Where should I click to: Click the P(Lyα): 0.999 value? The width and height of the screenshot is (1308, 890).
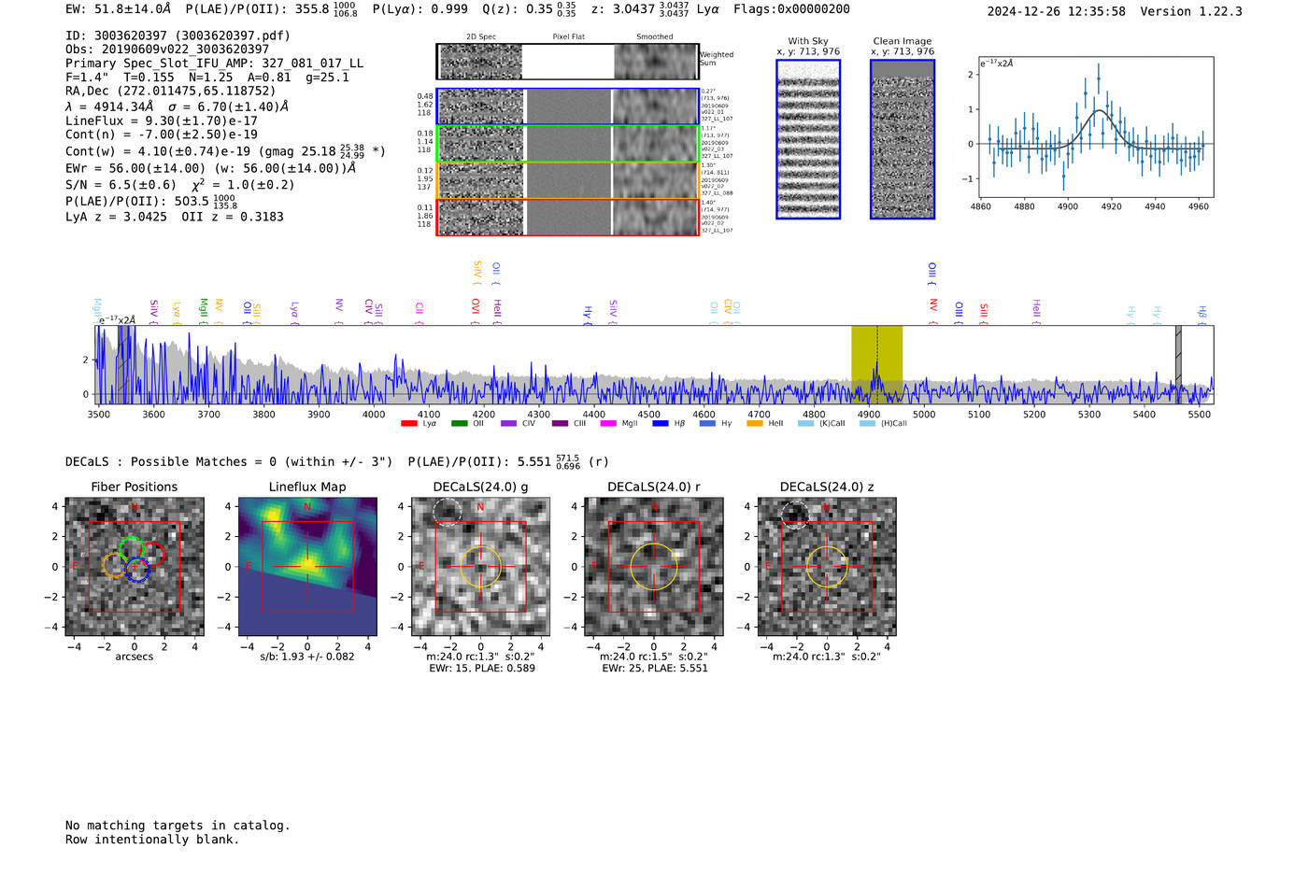[x=420, y=9]
